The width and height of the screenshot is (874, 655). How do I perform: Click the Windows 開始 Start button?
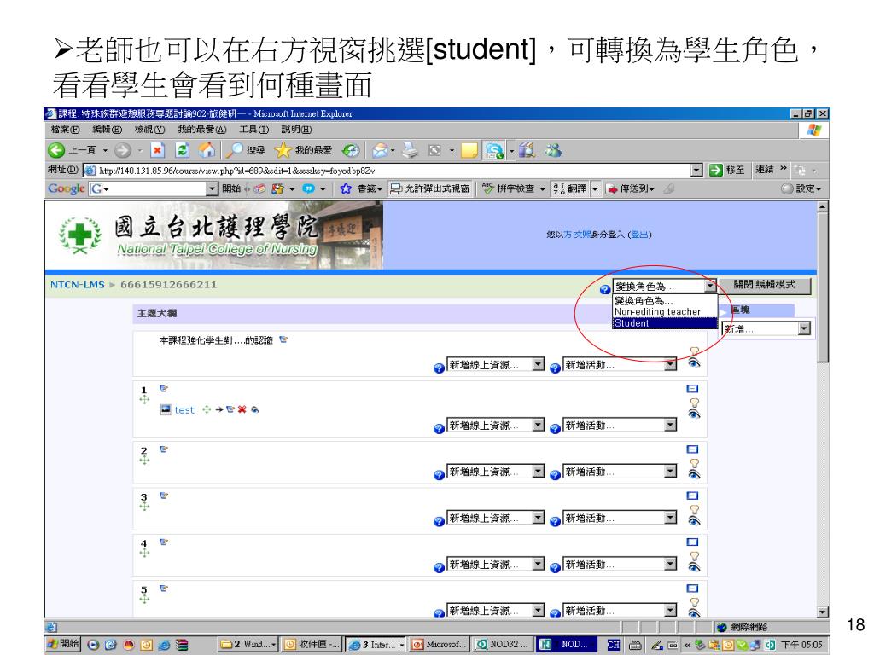point(63,645)
